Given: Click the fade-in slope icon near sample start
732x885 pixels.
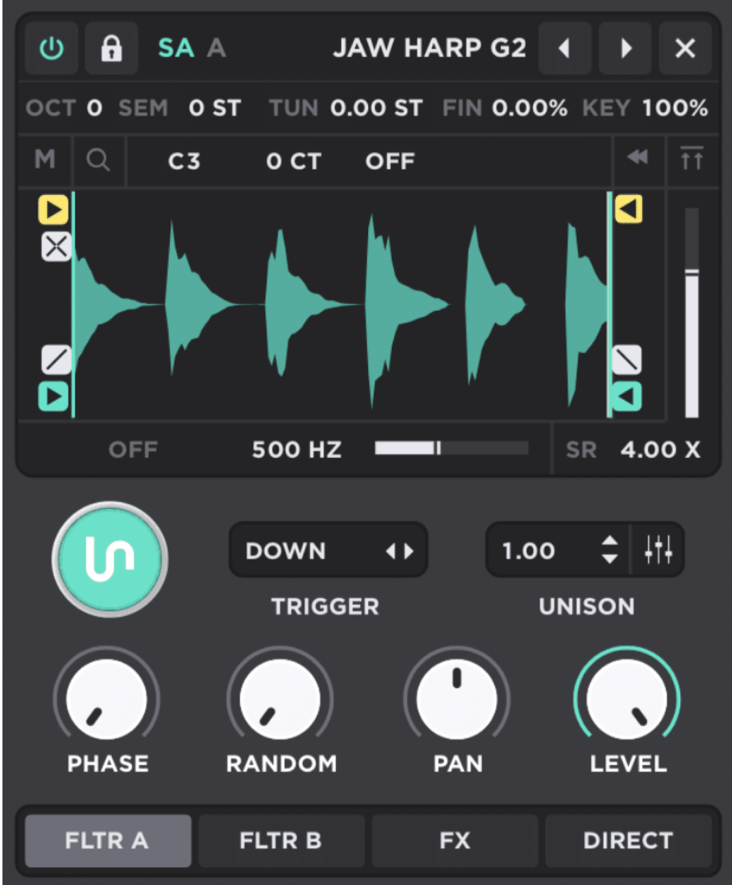Looking at the screenshot, I should pos(56,361).
